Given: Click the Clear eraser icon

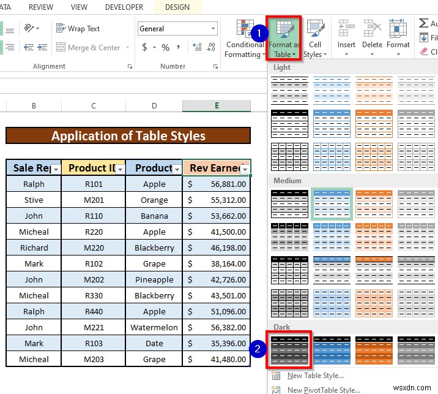Looking at the screenshot, I should coord(424,51).
